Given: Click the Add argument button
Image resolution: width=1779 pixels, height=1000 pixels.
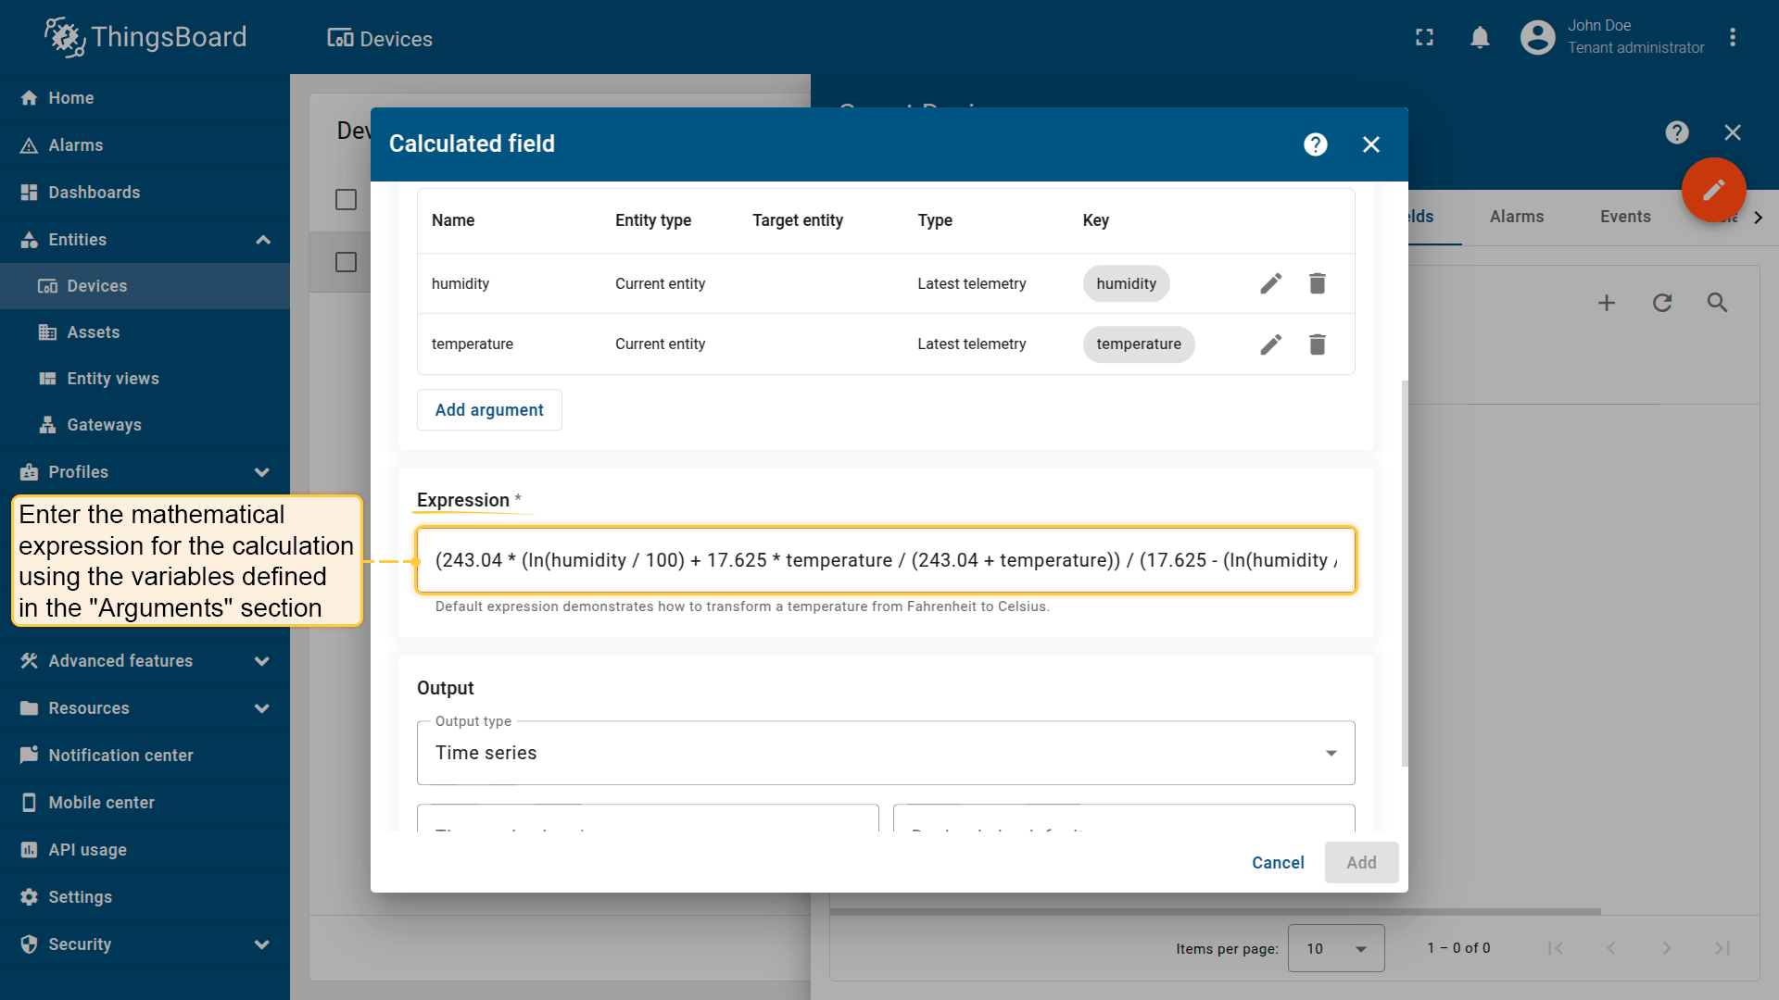Looking at the screenshot, I should pyautogui.click(x=489, y=410).
